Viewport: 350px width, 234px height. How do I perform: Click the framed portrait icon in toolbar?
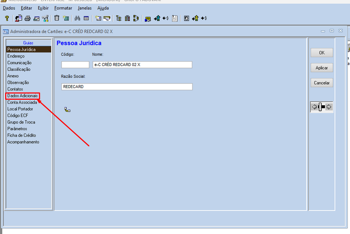tap(187, 18)
